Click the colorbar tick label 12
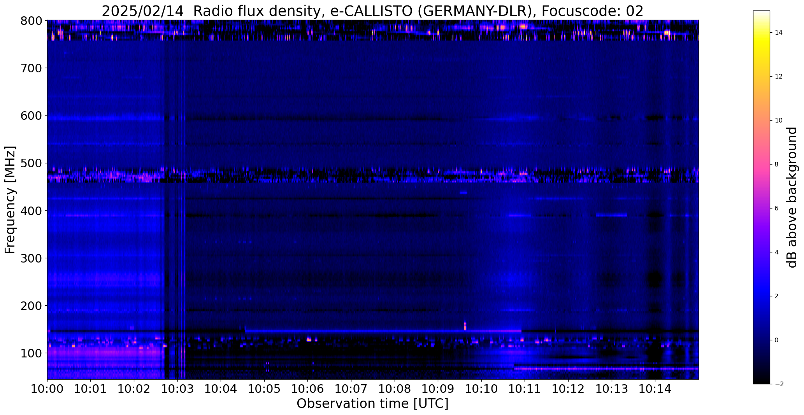This screenshot has width=804, height=415. 779,77
